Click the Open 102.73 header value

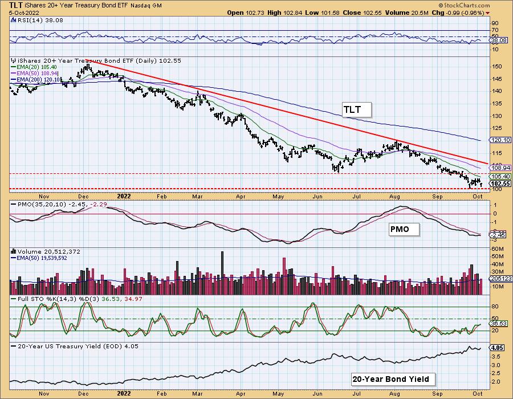[246, 13]
